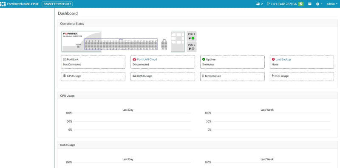
Task: Click the FortiSwitch 248E-FPOE title
Action: [x=23, y=4]
